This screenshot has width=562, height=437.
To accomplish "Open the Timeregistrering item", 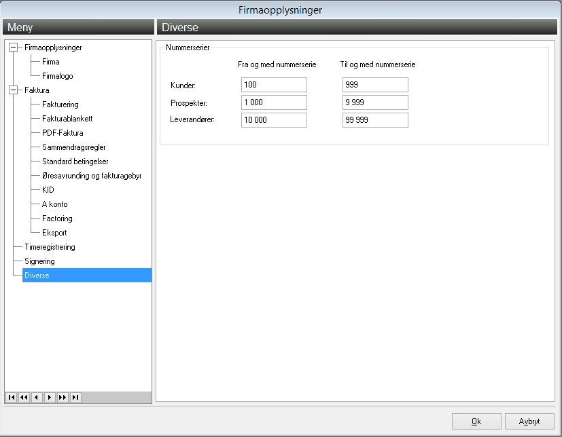I will 50,247.
